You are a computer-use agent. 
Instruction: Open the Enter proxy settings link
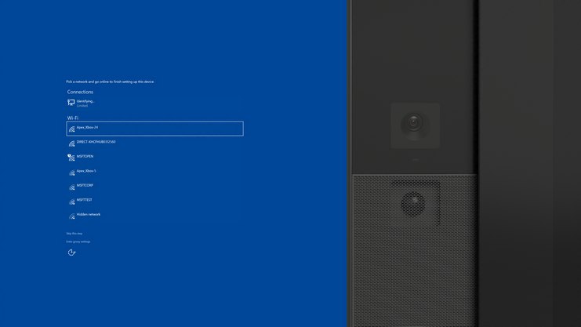[x=78, y=242]
